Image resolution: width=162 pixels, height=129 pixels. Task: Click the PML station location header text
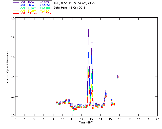click(75, 3)
